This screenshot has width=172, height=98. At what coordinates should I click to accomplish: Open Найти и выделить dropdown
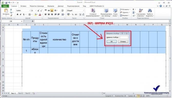(150, 13)
